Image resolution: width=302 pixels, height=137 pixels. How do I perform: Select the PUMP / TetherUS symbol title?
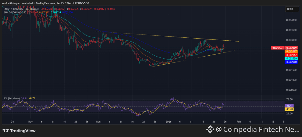(x=14, y=9)
